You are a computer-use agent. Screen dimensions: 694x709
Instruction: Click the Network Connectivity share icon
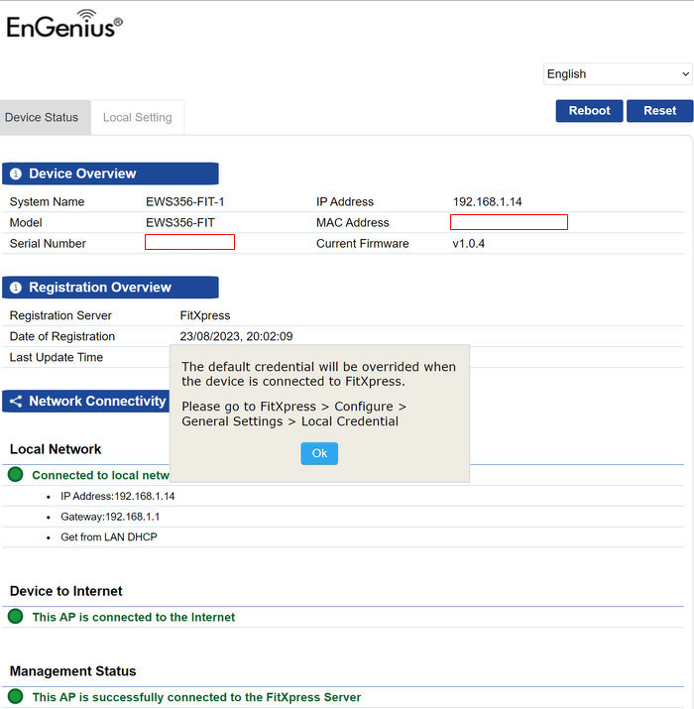16,402
